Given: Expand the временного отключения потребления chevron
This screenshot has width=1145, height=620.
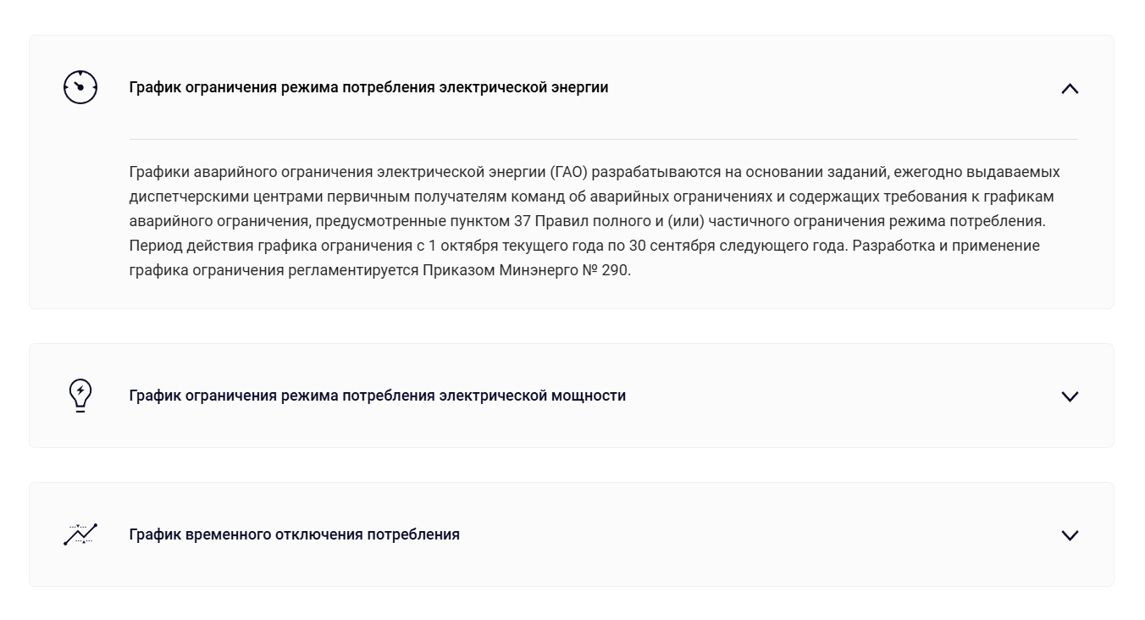Looking at the screenshot, I should (x=1070, y=535).
